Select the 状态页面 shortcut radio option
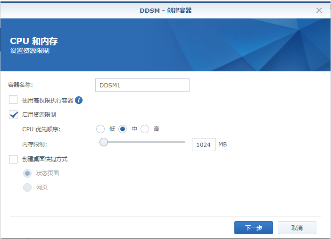331x239 pixels. [x=27, y=173]
